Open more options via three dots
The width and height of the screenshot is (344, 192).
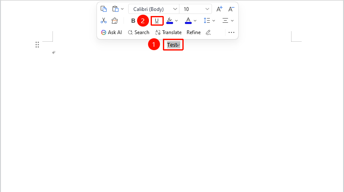(x=231, y=32)
